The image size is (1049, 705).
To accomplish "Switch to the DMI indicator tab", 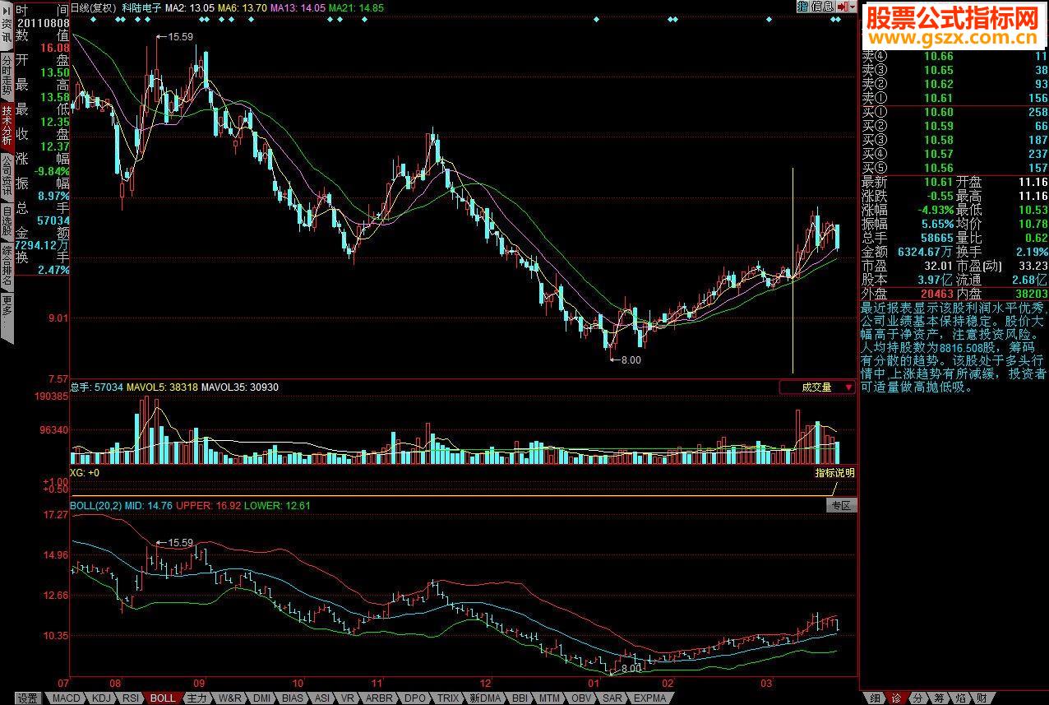I will (x=261, y=698).
